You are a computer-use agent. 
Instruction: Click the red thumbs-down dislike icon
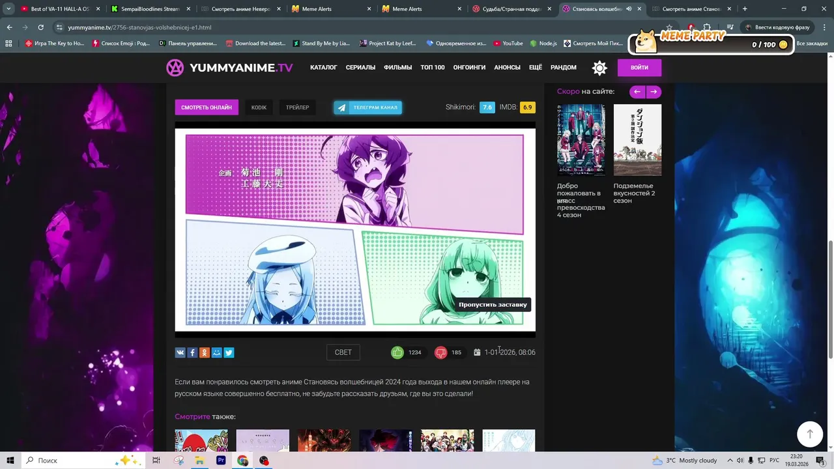click(441, 352)
